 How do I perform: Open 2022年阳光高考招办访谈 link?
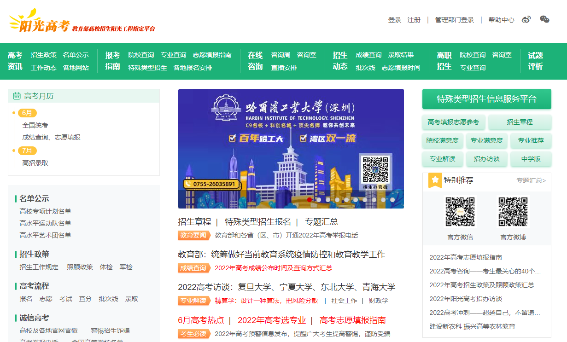tap(466, 299)
